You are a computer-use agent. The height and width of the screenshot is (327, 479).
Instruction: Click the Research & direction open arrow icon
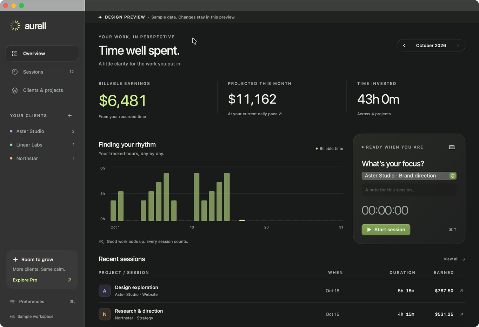pyautogui.click(x=461, y=314)
